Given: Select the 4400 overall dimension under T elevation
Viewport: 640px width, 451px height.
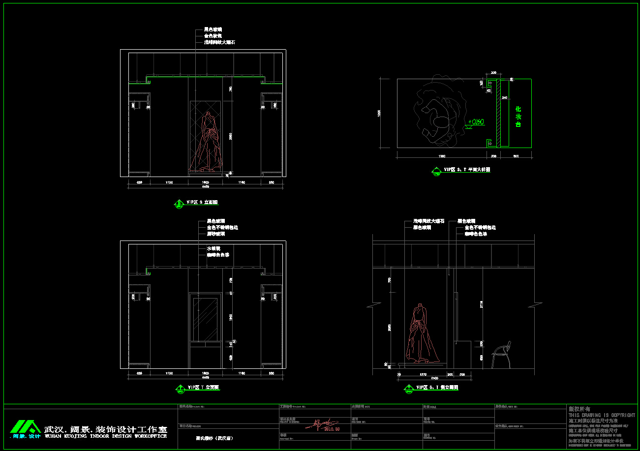Looking at the screenshot, I should tap(206, 378).
